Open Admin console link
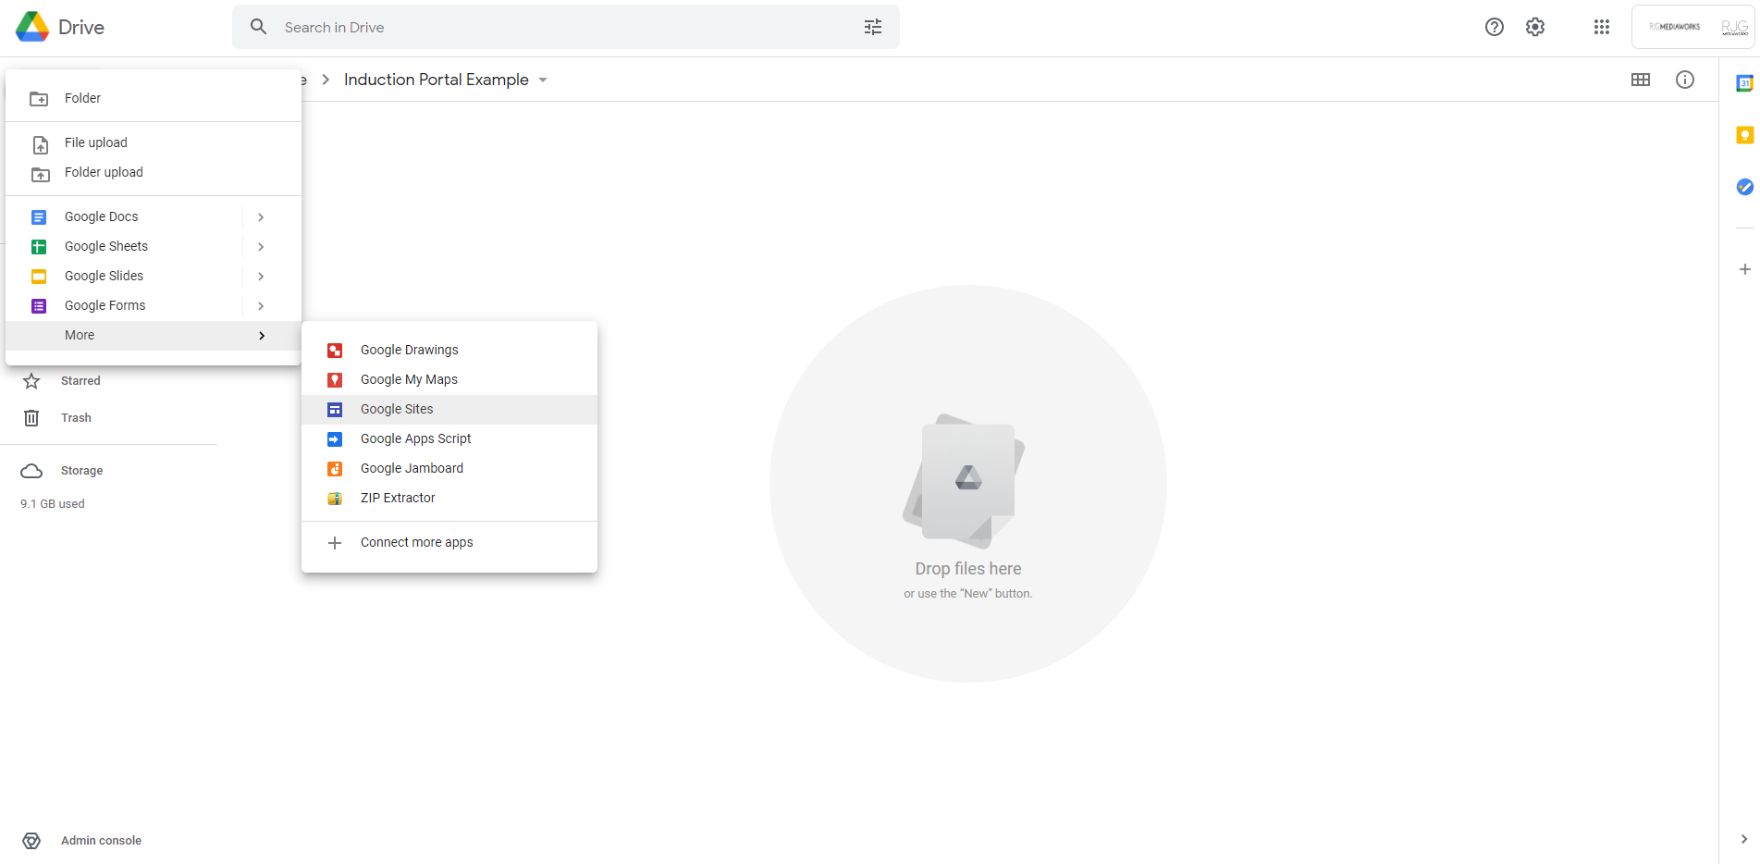The width and height of the screenshot is (1760, 864). point(101,841)
